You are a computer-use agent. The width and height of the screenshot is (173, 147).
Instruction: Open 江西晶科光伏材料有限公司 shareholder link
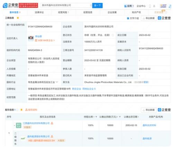coord(36,123)
